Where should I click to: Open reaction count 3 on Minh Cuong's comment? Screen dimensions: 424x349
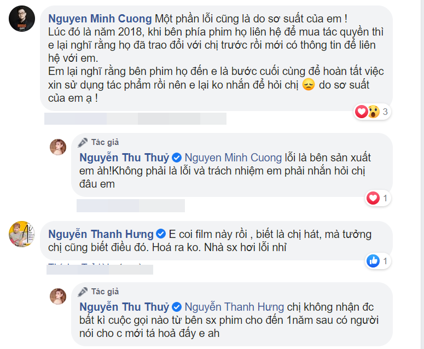point(385,113)
